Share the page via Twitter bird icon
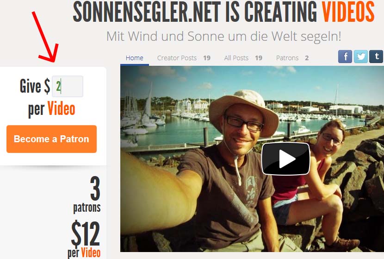Screen dimensions: 384x259 coord(360,57)
